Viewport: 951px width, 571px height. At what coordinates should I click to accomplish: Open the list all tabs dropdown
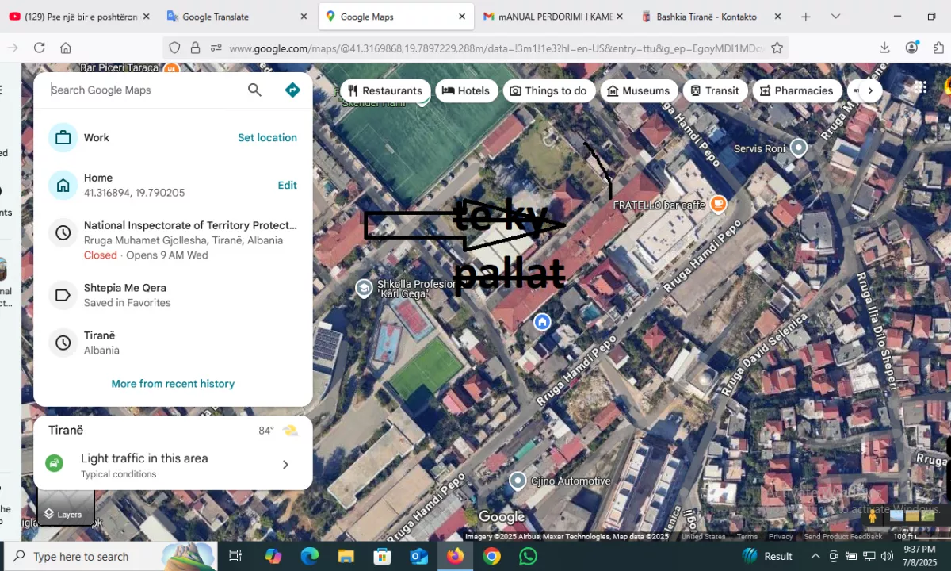click(x=835, y=17)
